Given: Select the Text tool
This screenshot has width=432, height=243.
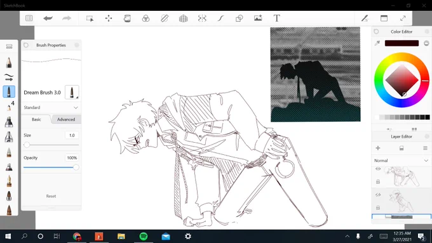Looking at the screenshot, I should (x=276, y=18).
